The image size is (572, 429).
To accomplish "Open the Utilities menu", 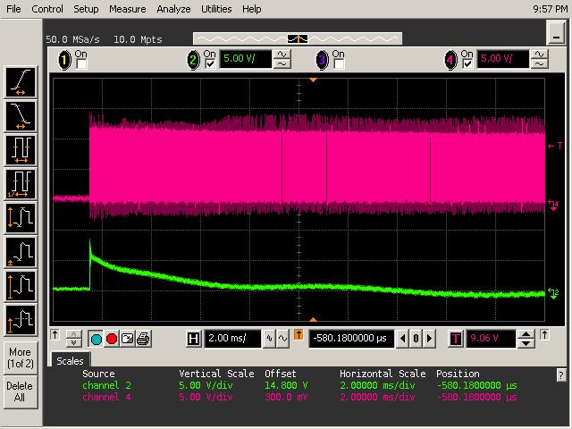I will (x=216, y=9).
